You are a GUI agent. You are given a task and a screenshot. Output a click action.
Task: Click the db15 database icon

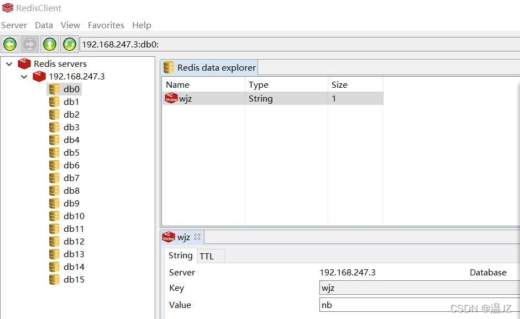click(54, 280)
